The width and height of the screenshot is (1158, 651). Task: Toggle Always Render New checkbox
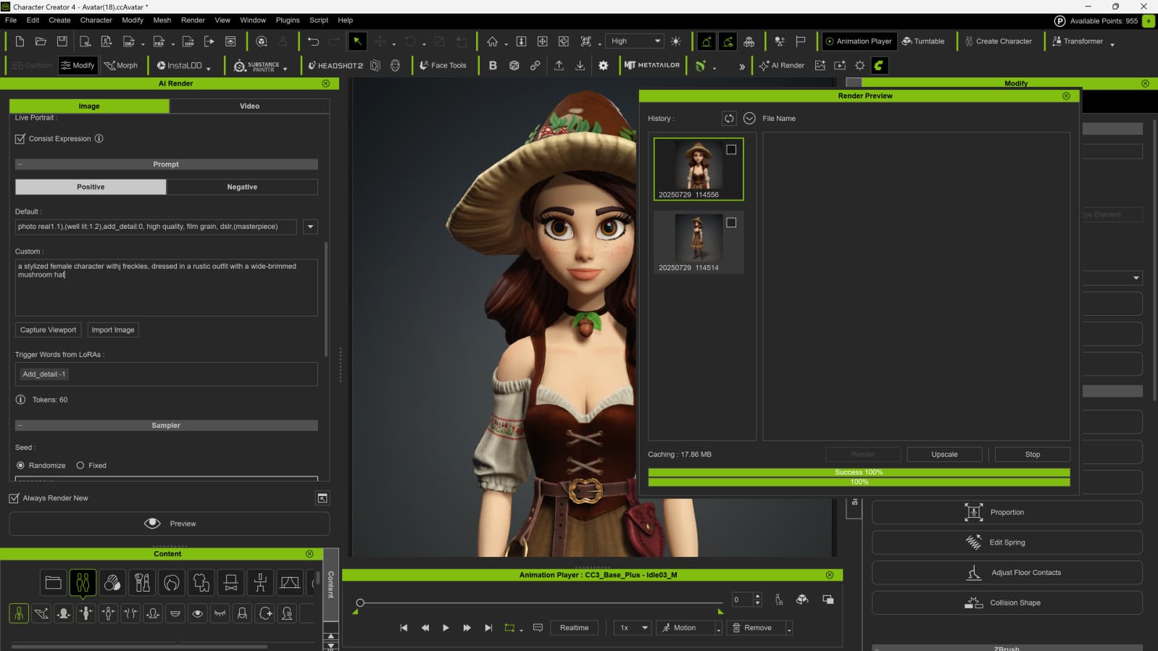14,498
